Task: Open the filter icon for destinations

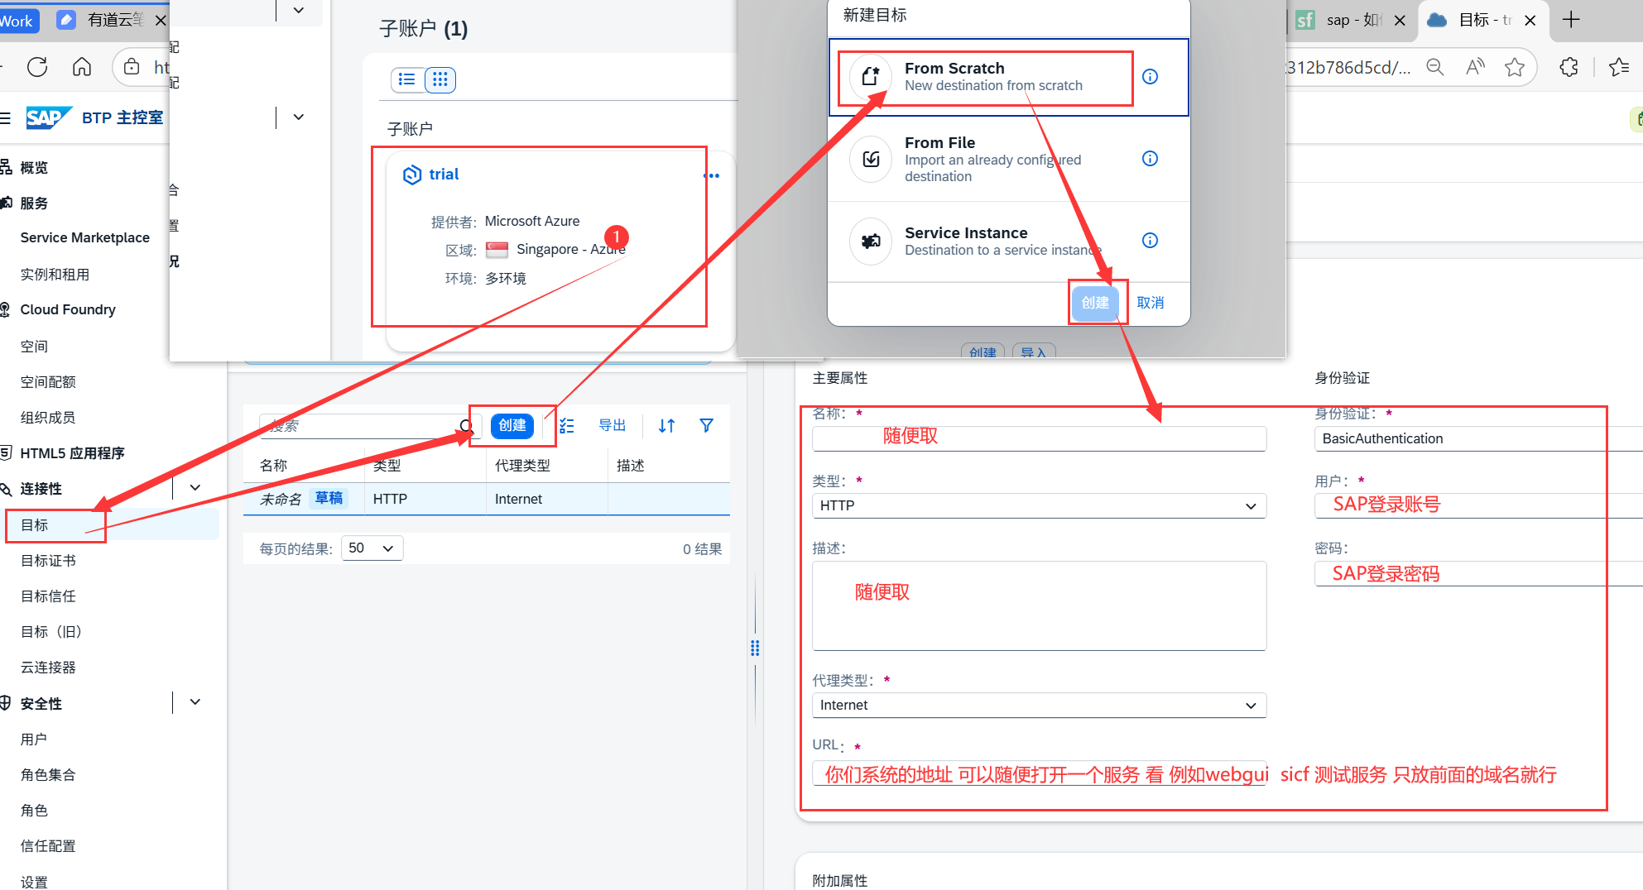Action: (x=706, y=425)
